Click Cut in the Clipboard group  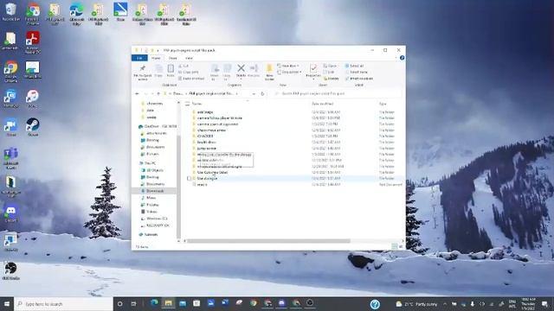[x=184, y=66]
